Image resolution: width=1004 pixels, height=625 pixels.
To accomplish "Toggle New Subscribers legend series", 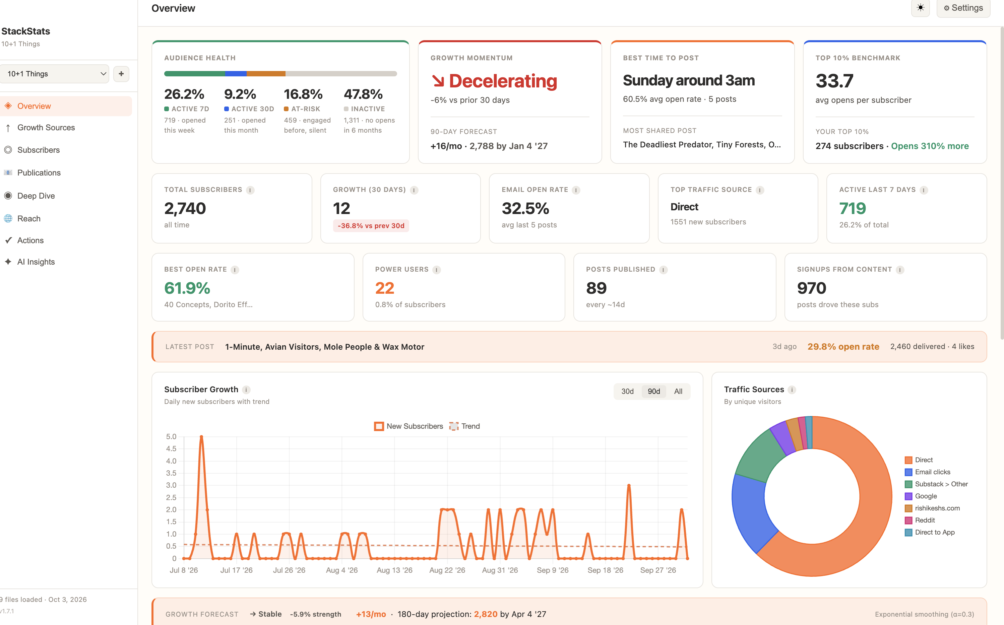I will (409, 426).
